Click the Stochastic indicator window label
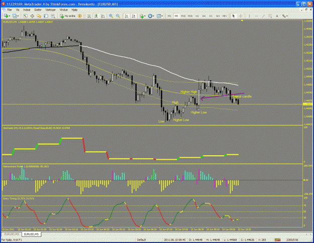314x243 pixels. [37, 128]
